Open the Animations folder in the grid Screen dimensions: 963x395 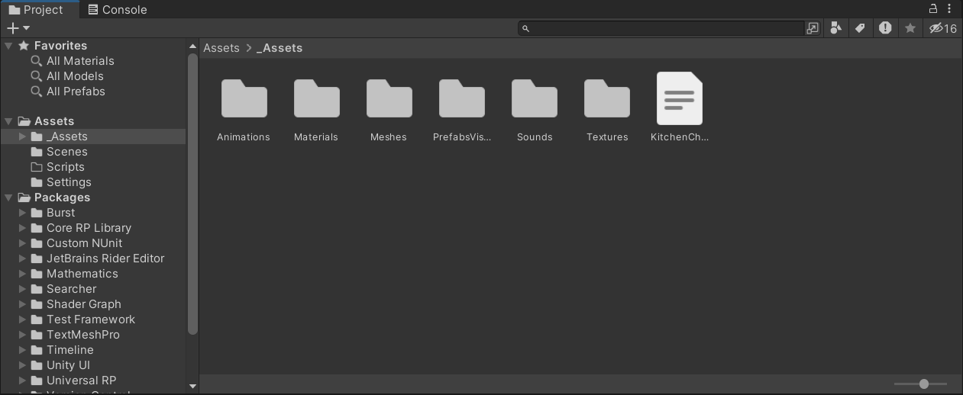[244, 99]
